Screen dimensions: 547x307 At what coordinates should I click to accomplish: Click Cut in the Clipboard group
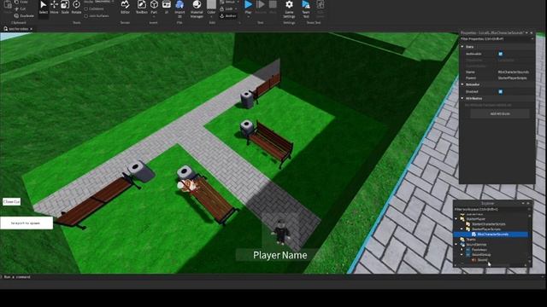tap(21, 9)
